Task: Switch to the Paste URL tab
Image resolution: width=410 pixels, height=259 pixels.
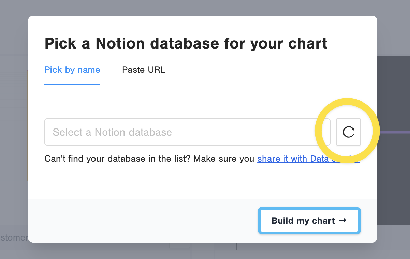Action: pyautogui.click(x=144, y=70)
